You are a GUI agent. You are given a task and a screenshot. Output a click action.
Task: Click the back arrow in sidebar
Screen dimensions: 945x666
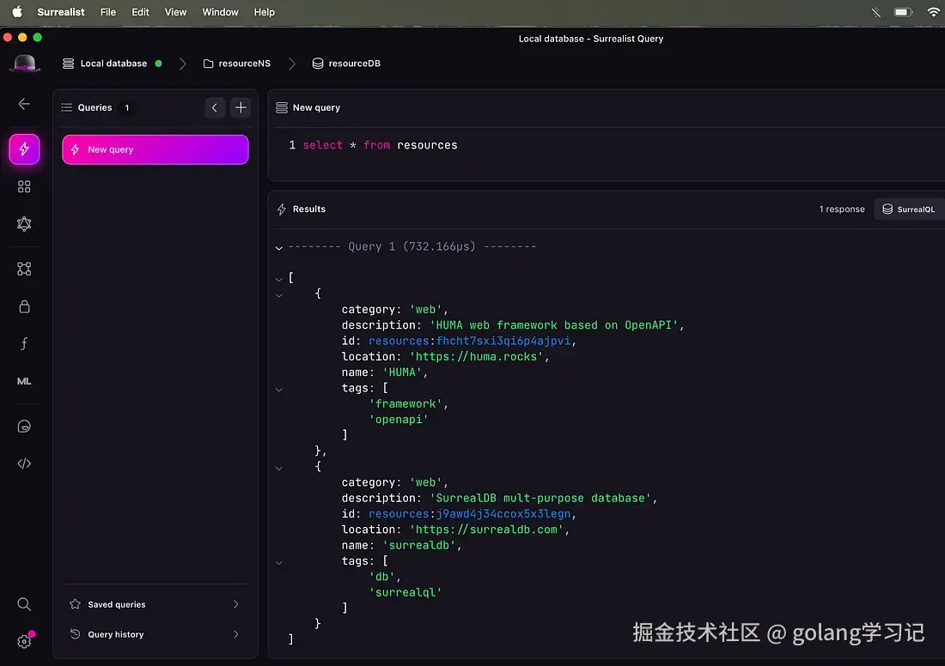[24, 104]
